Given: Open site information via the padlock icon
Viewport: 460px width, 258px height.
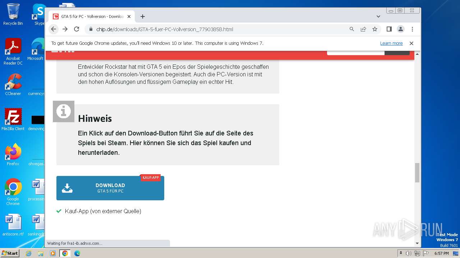Looking at the screenshot, I should (x=91, y=29).
